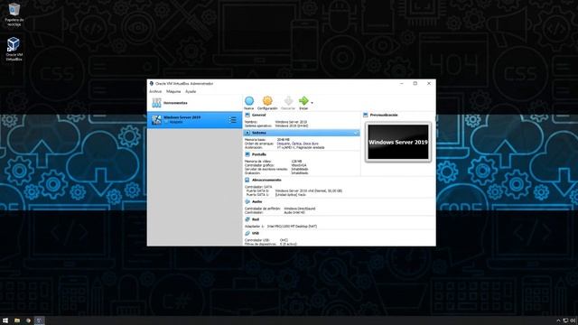Click the Red section header
578x325 pixels.
[256, 219]
